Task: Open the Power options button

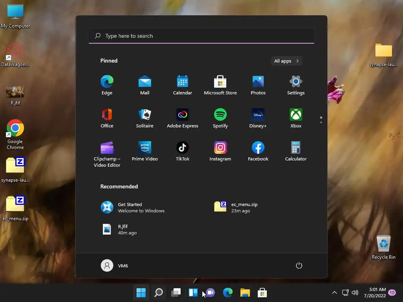Action: pyautogui.click(x=299, y=265)
